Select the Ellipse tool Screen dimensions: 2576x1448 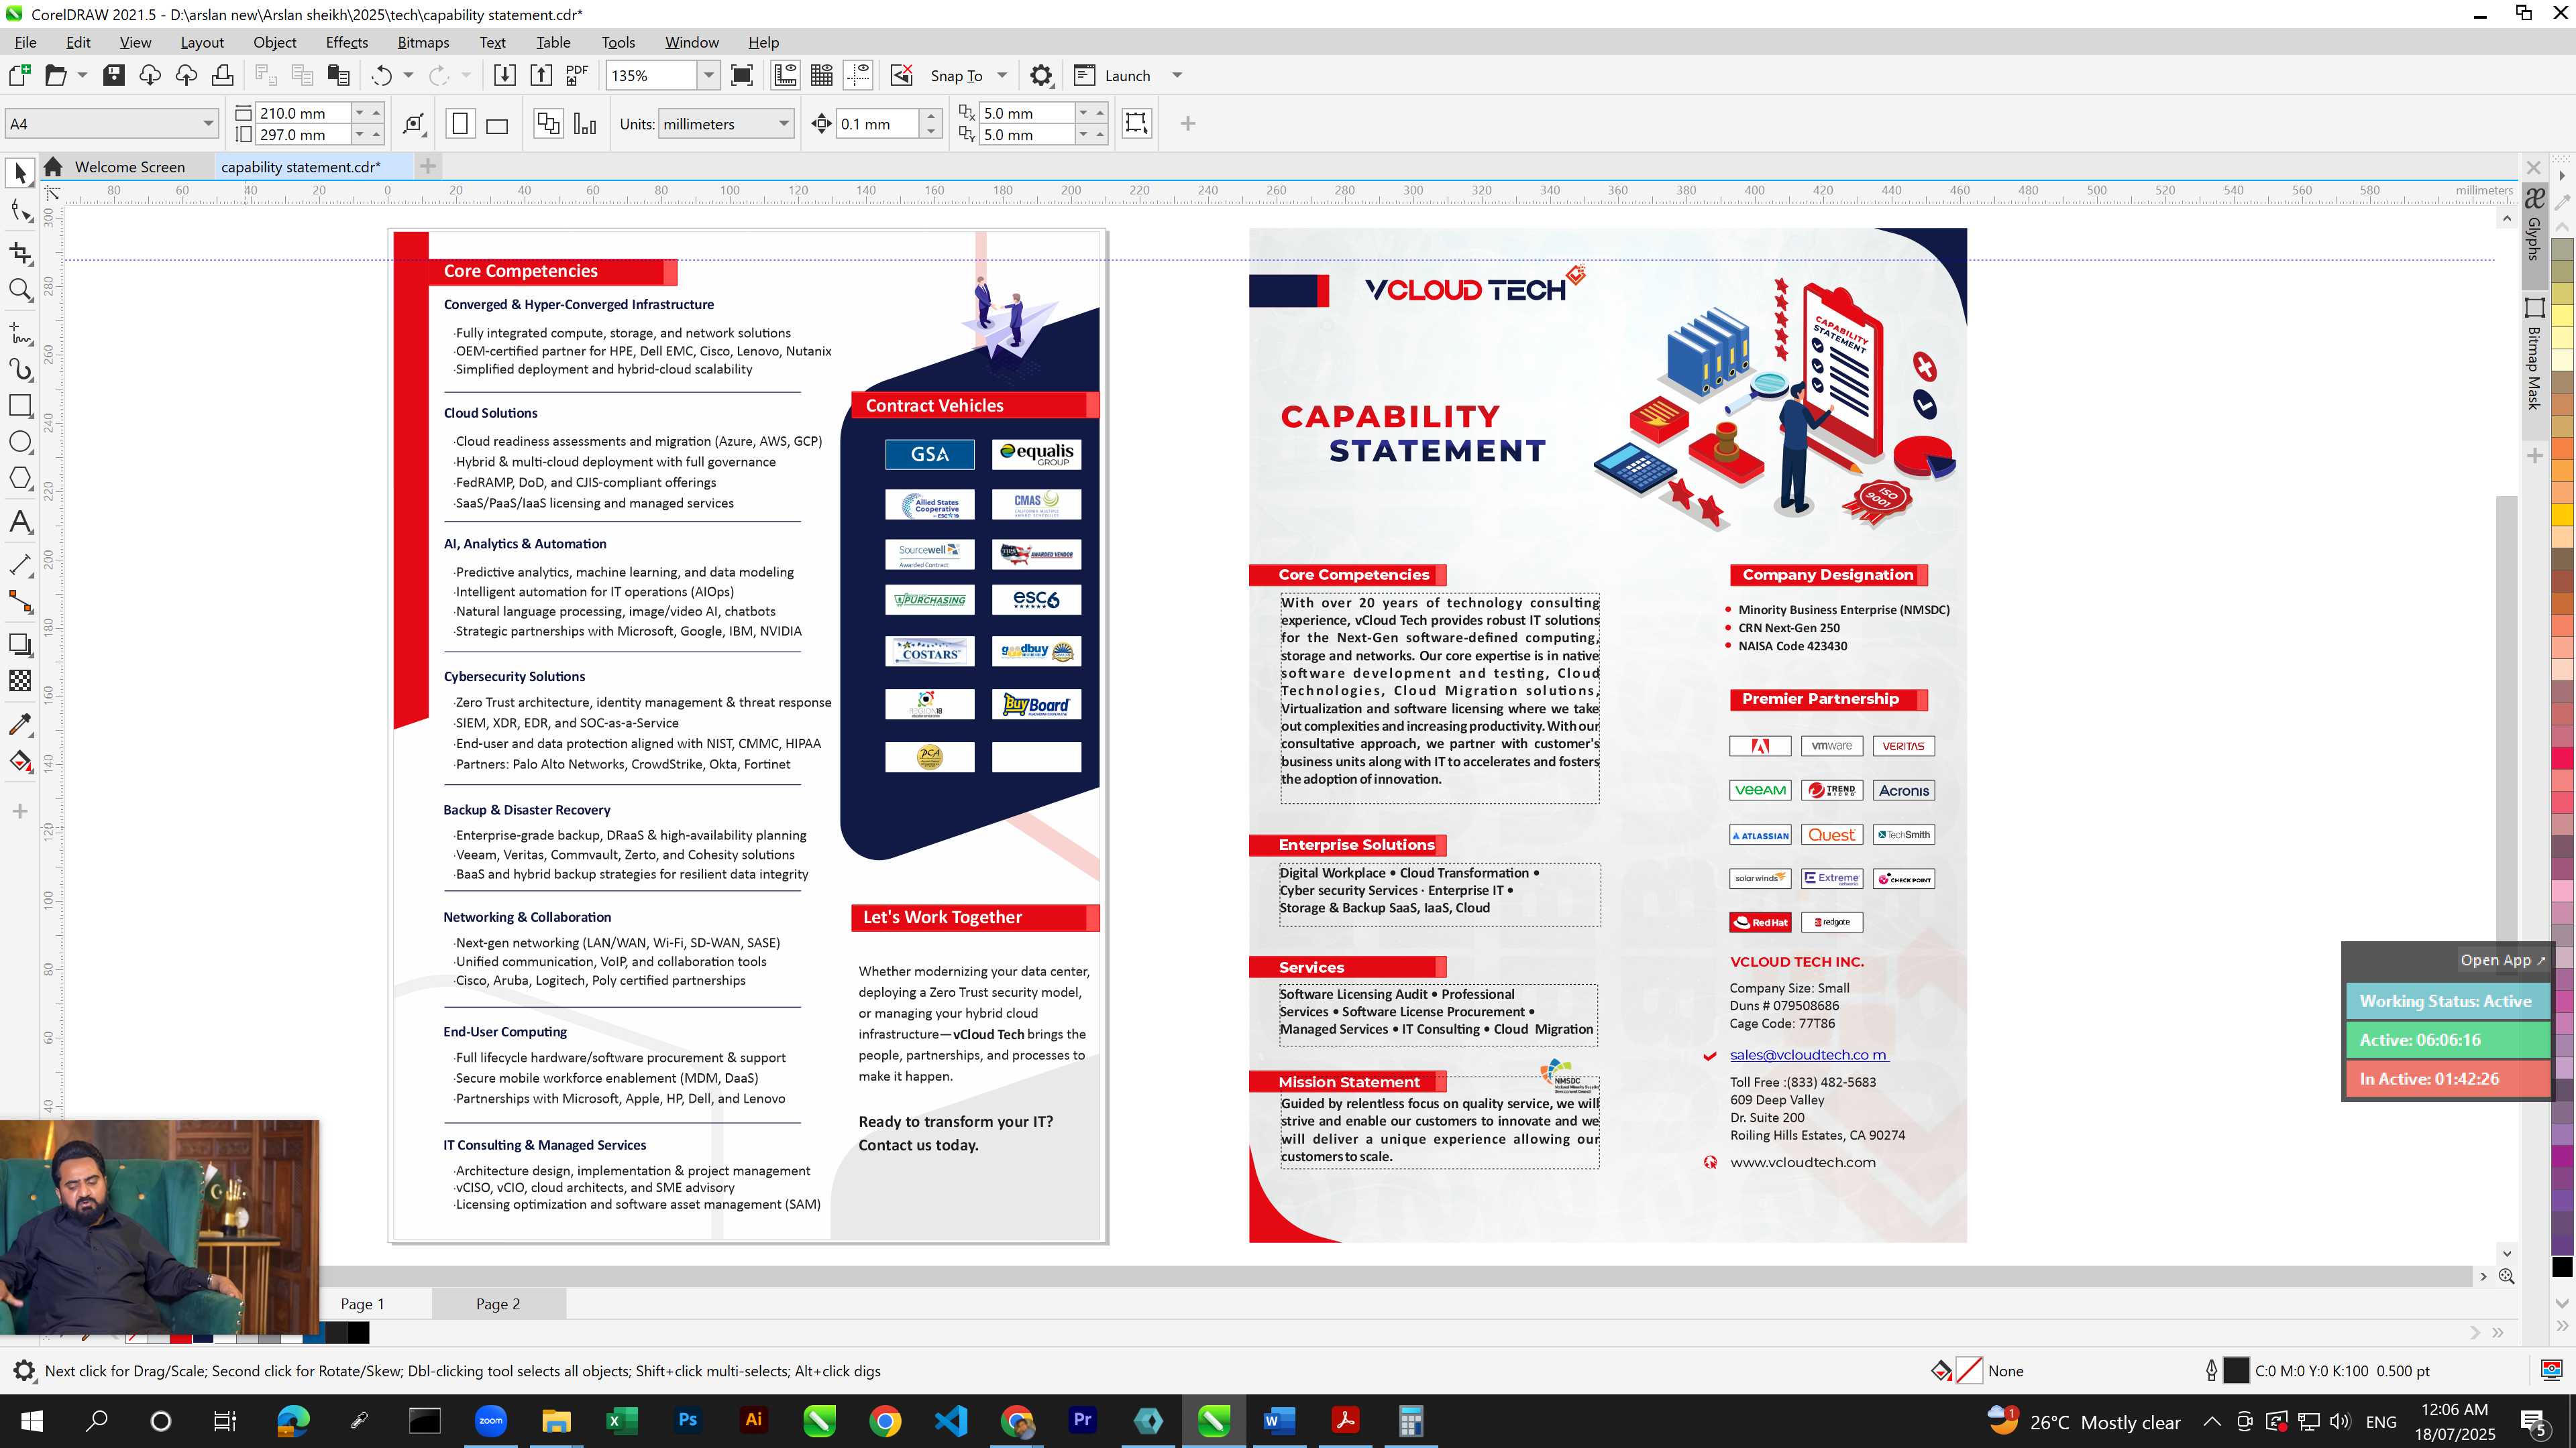pyautogui.click(x=20, y=442)
